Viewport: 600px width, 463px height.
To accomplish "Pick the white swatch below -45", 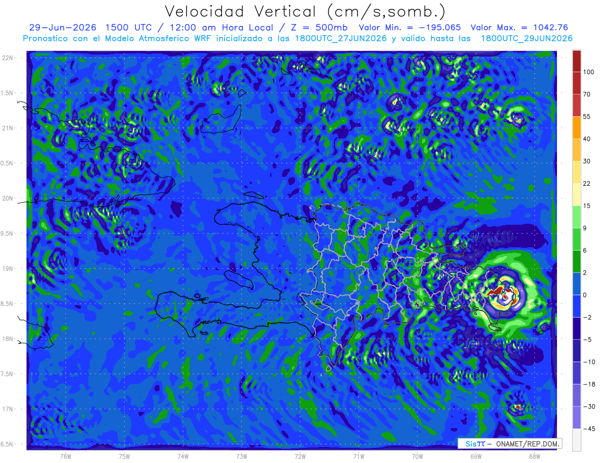I will tap(576, 440).
